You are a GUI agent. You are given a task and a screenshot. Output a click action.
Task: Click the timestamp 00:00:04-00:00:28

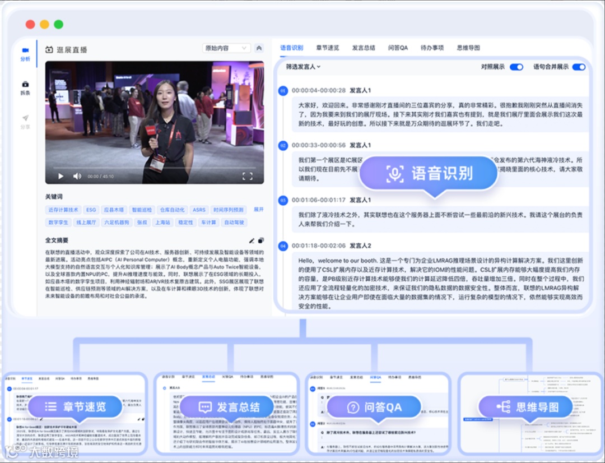pos(319,90)
